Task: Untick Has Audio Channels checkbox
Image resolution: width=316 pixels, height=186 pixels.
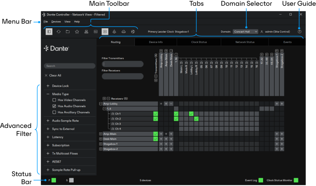Action: pos(54,106)
